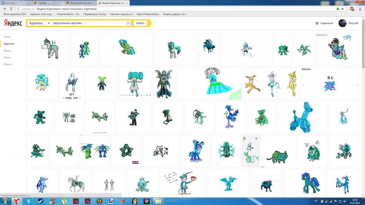Screen dimensions: 365x205
Task: Open downloads with the arrow icon
Action: [360, 9]
